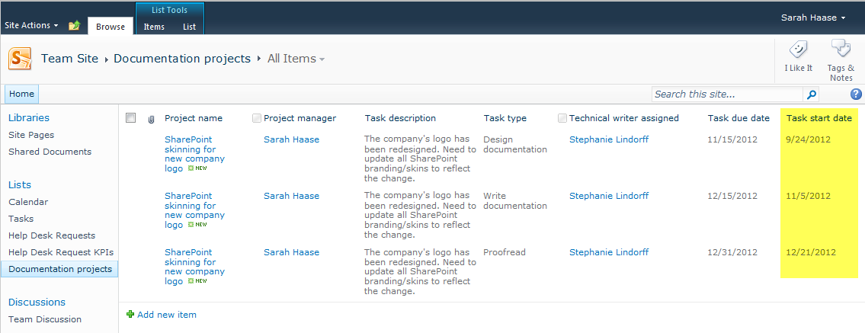Open the Site Actions dropdown menu

(x=31, y=25)
